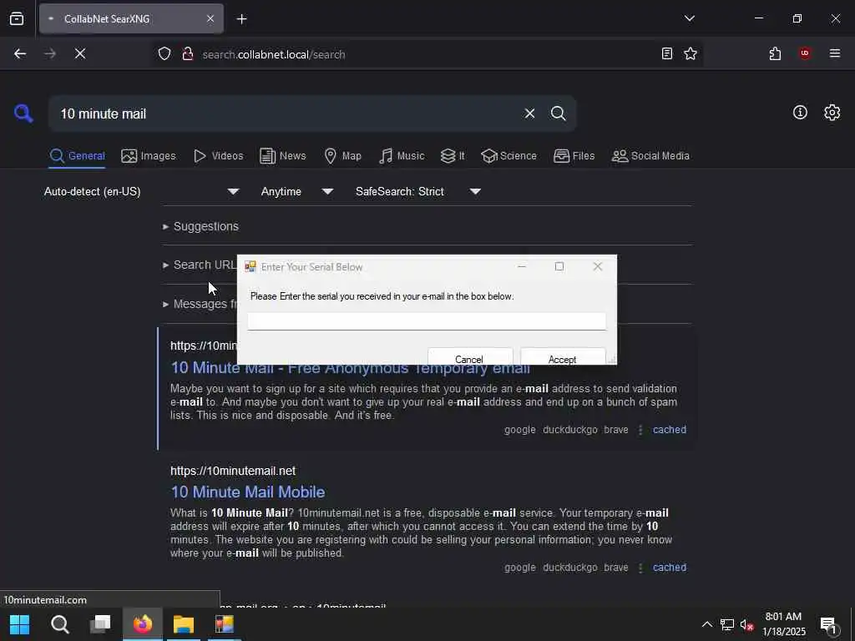Viewport: 855px width, 641px height.
Task: Open the Anytime time range dropdown
Action: 296,191
